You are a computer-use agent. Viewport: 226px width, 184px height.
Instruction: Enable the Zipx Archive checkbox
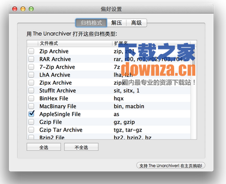click(x=31, y=83)
